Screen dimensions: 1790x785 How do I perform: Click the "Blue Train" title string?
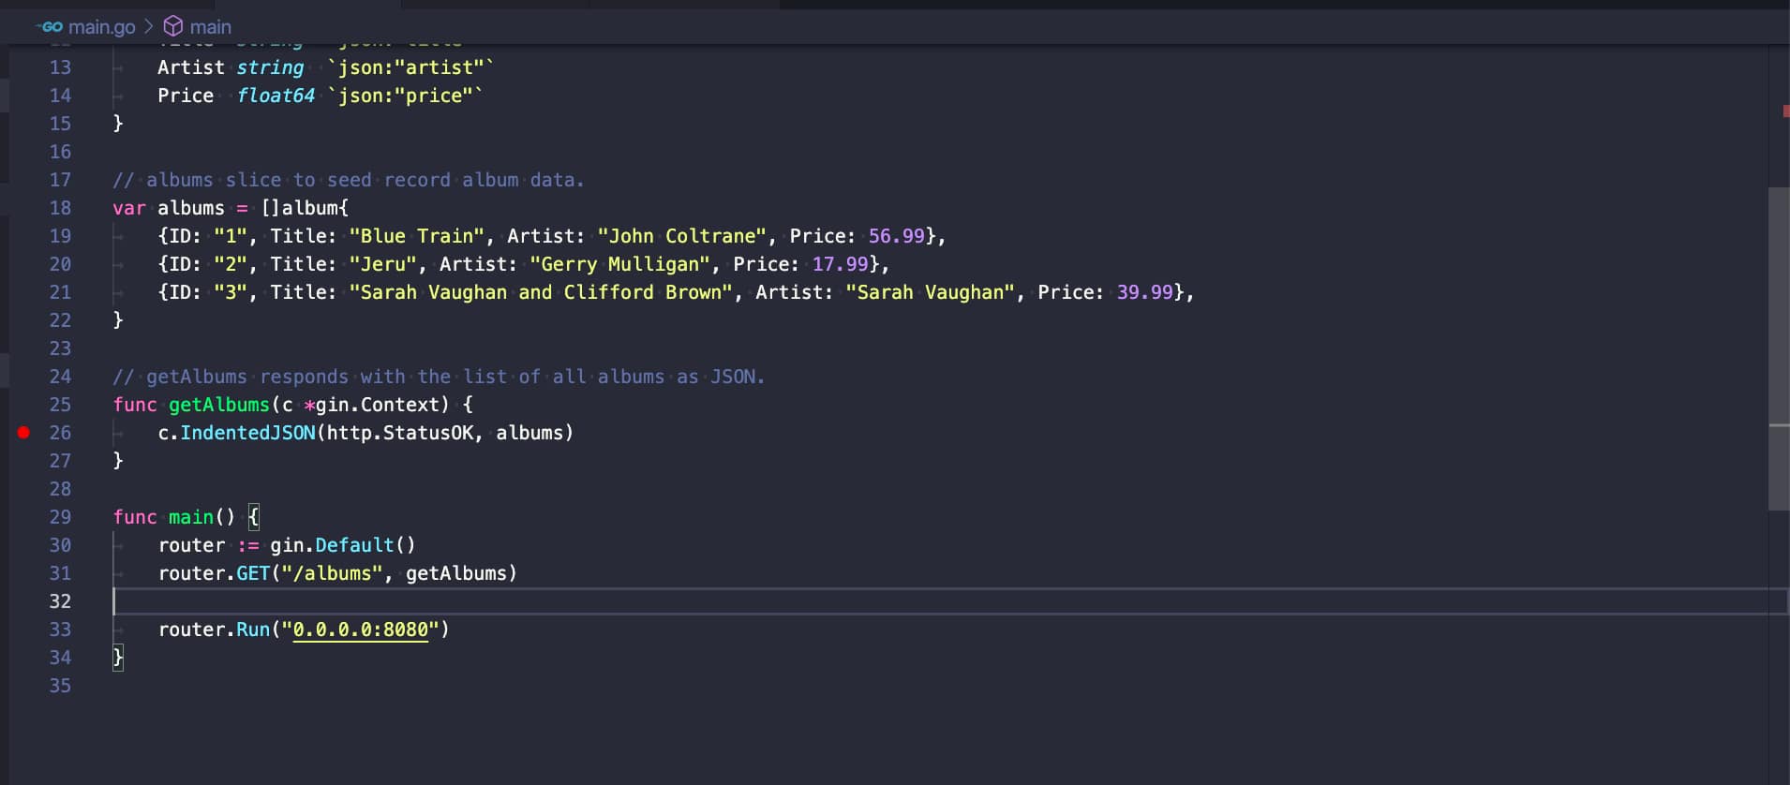tap(416, 236)
